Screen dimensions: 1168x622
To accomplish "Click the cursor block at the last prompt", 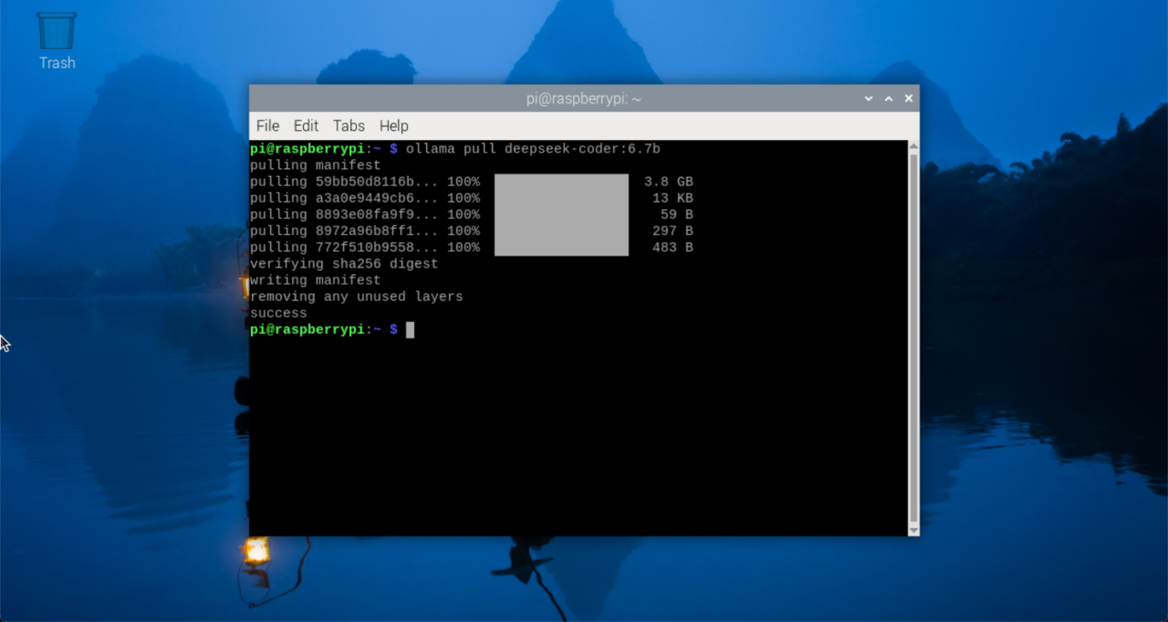I will coord(410,330).
